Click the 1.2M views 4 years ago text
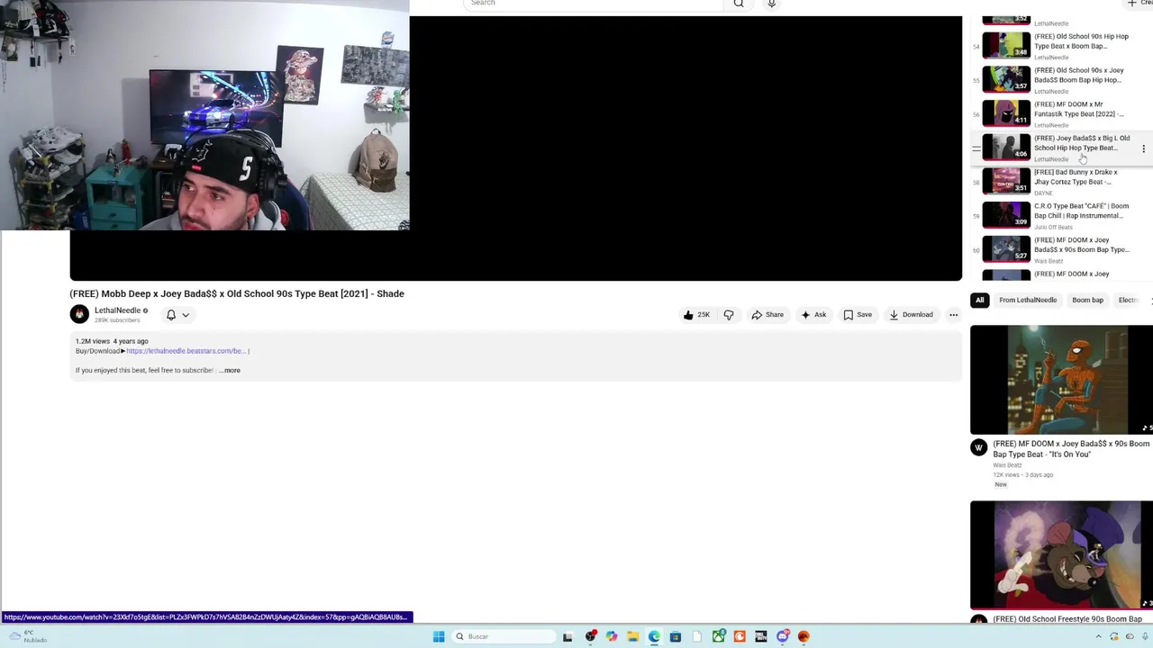 click(x=112, y=341)
